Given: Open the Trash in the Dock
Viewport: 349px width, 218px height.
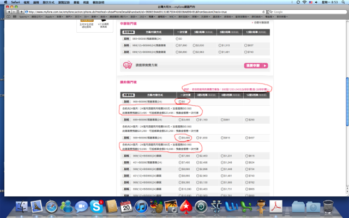Looking at the screenshot, I should [328, 207].
